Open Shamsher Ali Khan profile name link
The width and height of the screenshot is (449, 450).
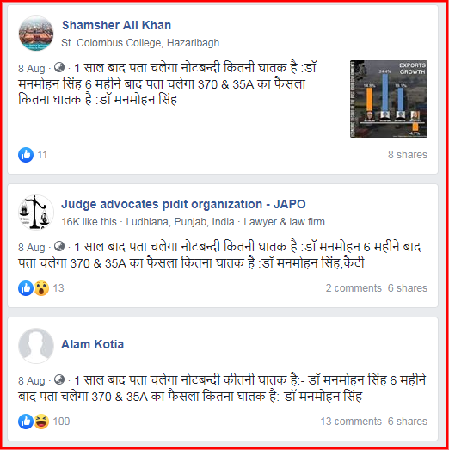point(116,25)
